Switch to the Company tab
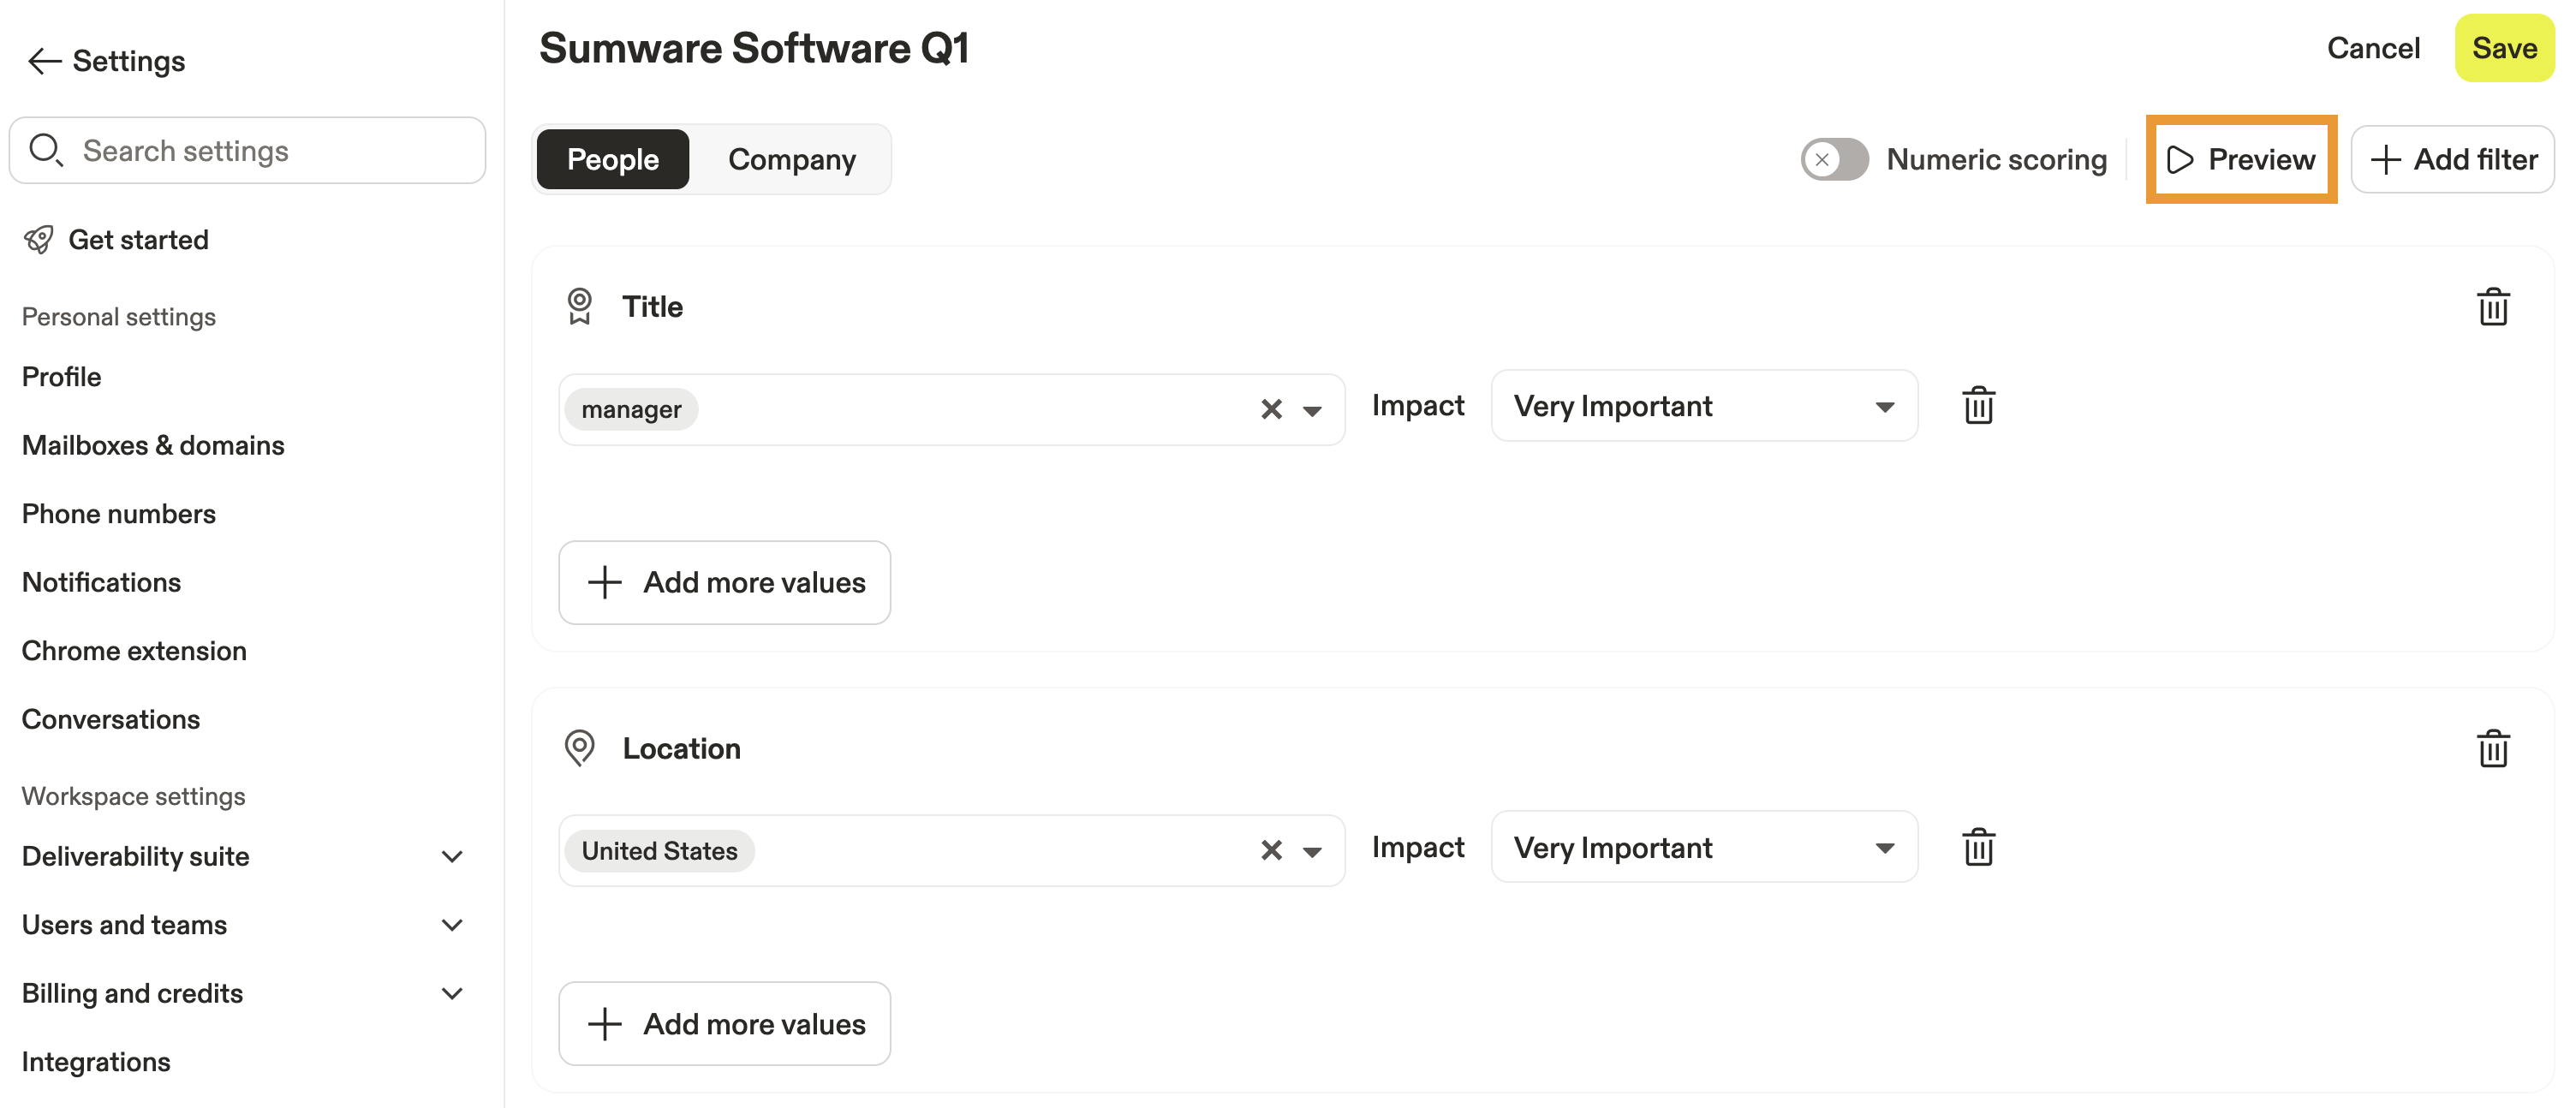The width and height of the screenshot is (2576, 1108). click(x=791, y=159)
